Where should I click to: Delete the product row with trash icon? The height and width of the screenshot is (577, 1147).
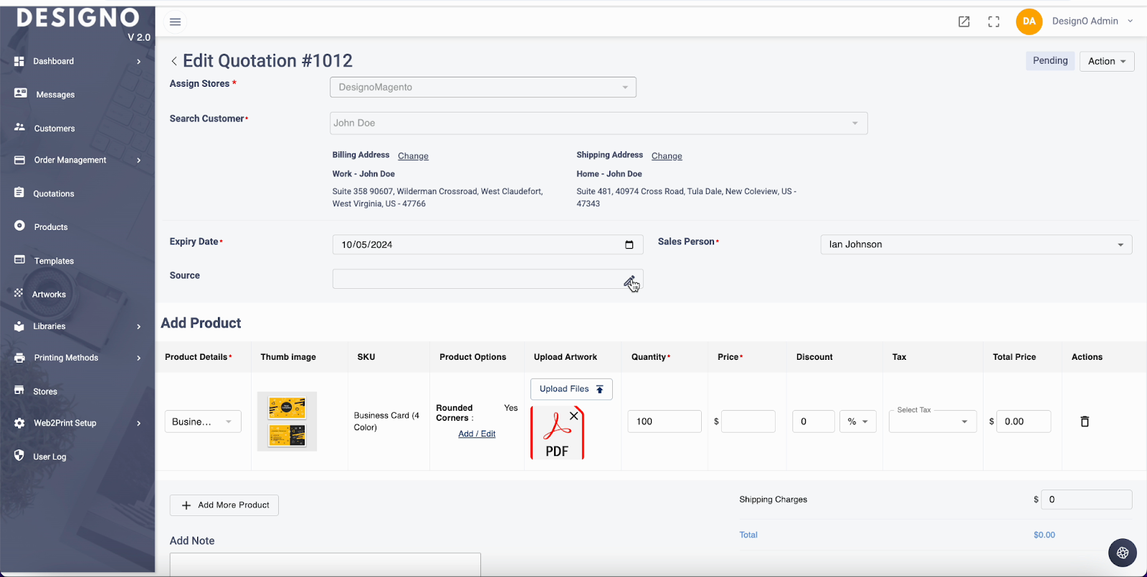[1085, 421]
